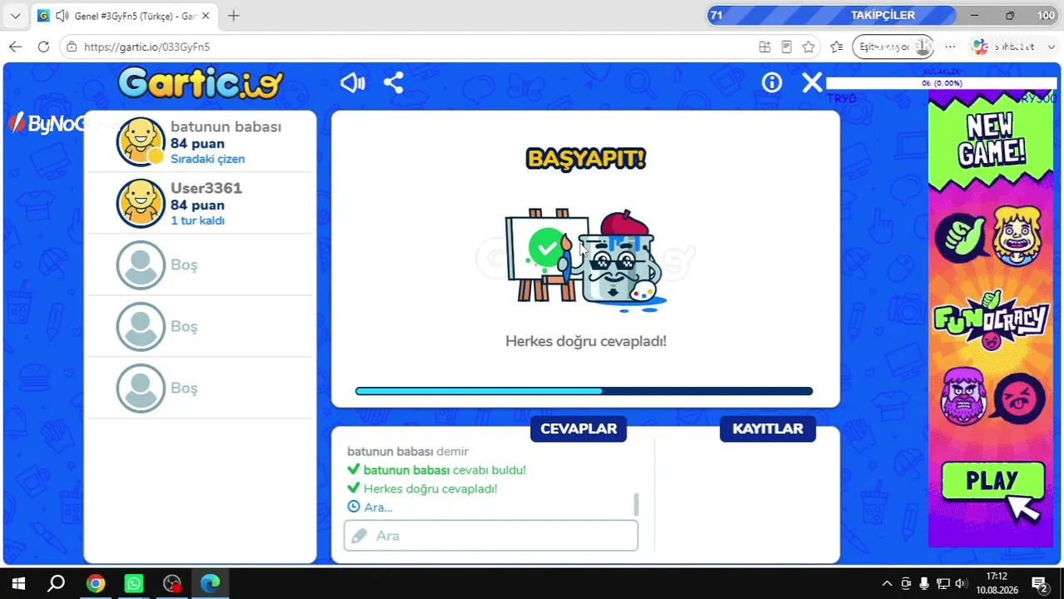The height and width of the screenshot is (599, 1064).
Task: Click the TAKİPÇİLER follower goal bar
Action: click(833, 15)
